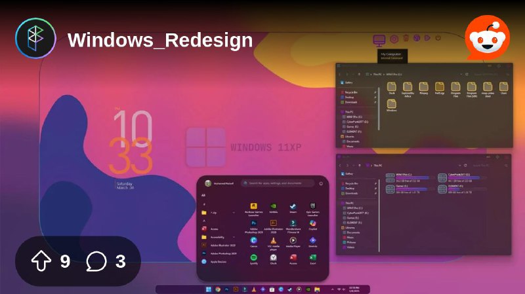Open the CyberPunk2077 (D:) drive in bottom Explorer
This screenshot has width=525, height=294.
[x=461, y=177]
